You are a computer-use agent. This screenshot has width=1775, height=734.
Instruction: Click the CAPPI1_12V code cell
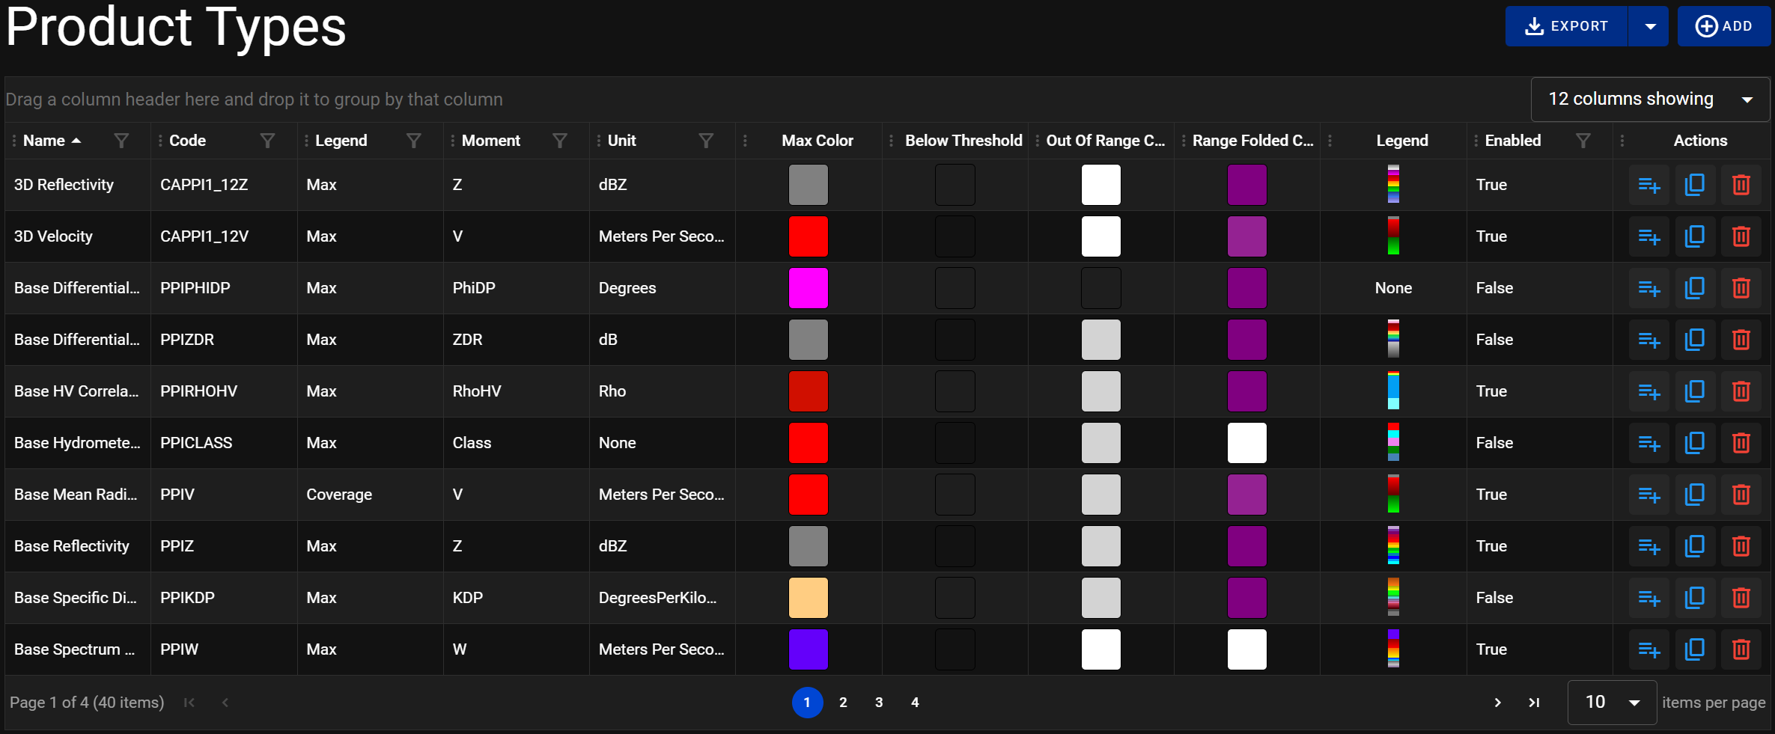pos(224,236)
